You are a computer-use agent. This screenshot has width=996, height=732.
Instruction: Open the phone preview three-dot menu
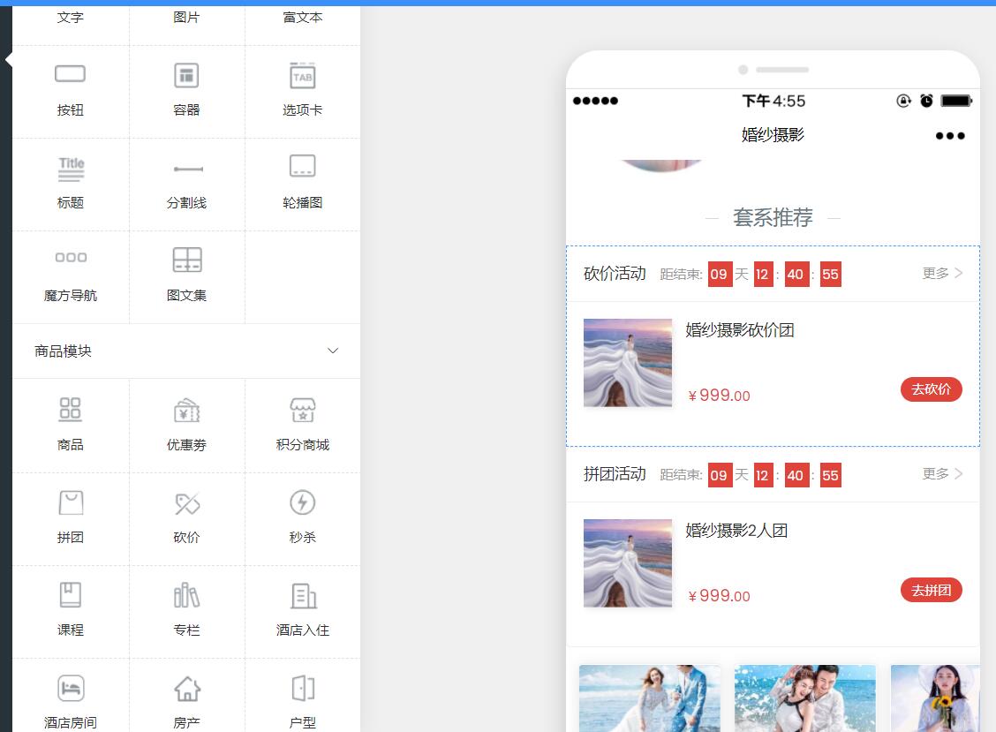tap(949, 135)
